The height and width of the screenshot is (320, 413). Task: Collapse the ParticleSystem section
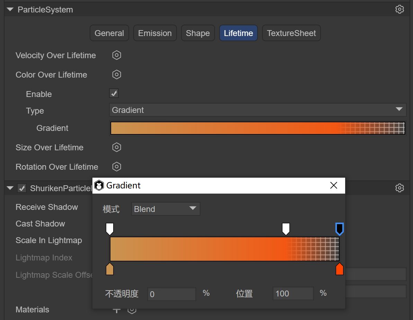10,10
